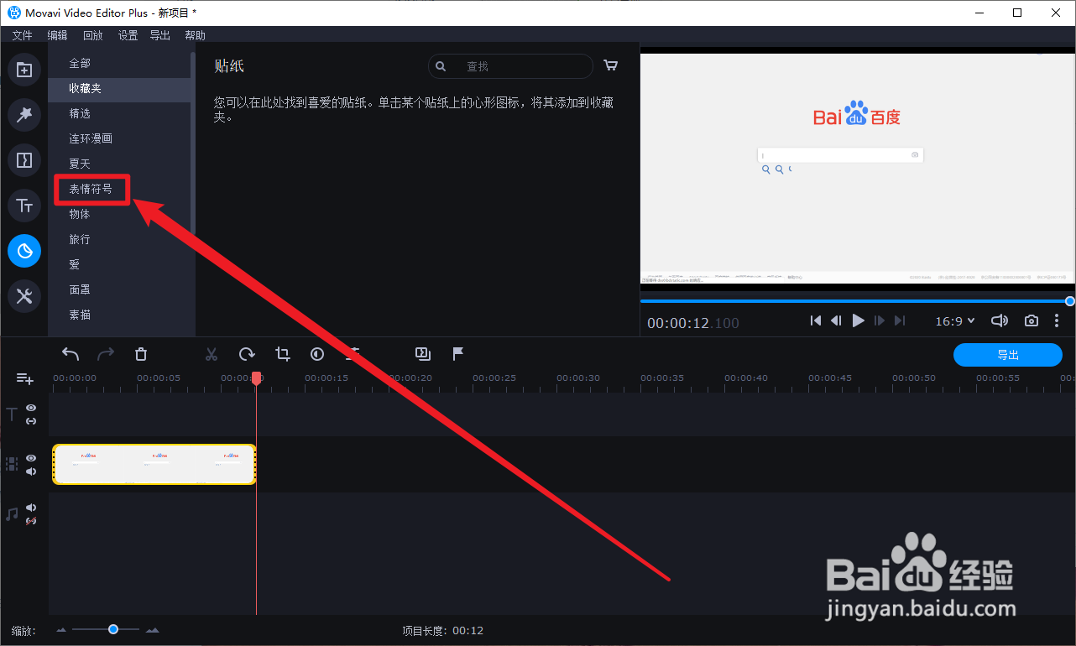Viewport: 1076px width, 646px height.
Task: Toggle title track visibility eye
Action: click(31, 408)
